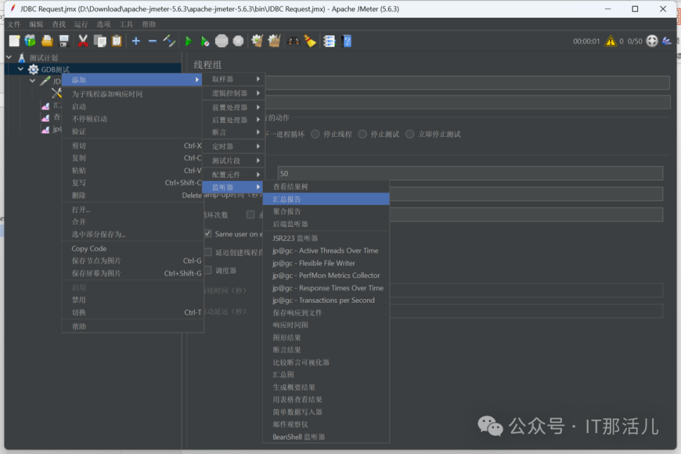Screen dimensions: 681x454
Task: Choose 用表格查看结果 listener
Action: point(326,400)
